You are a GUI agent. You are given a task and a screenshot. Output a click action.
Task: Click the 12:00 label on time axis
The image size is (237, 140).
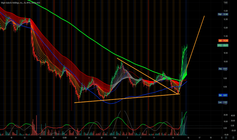(x=65, y=138)
